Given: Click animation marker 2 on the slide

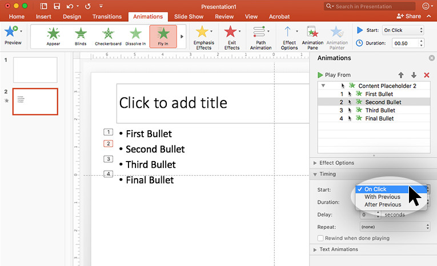Looking at the screenshot, I should coord(109,144).
